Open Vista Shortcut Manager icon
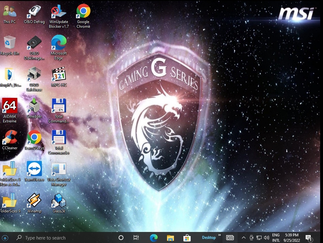The height and width of the screenshot is (243, 323). pos(59,174)
